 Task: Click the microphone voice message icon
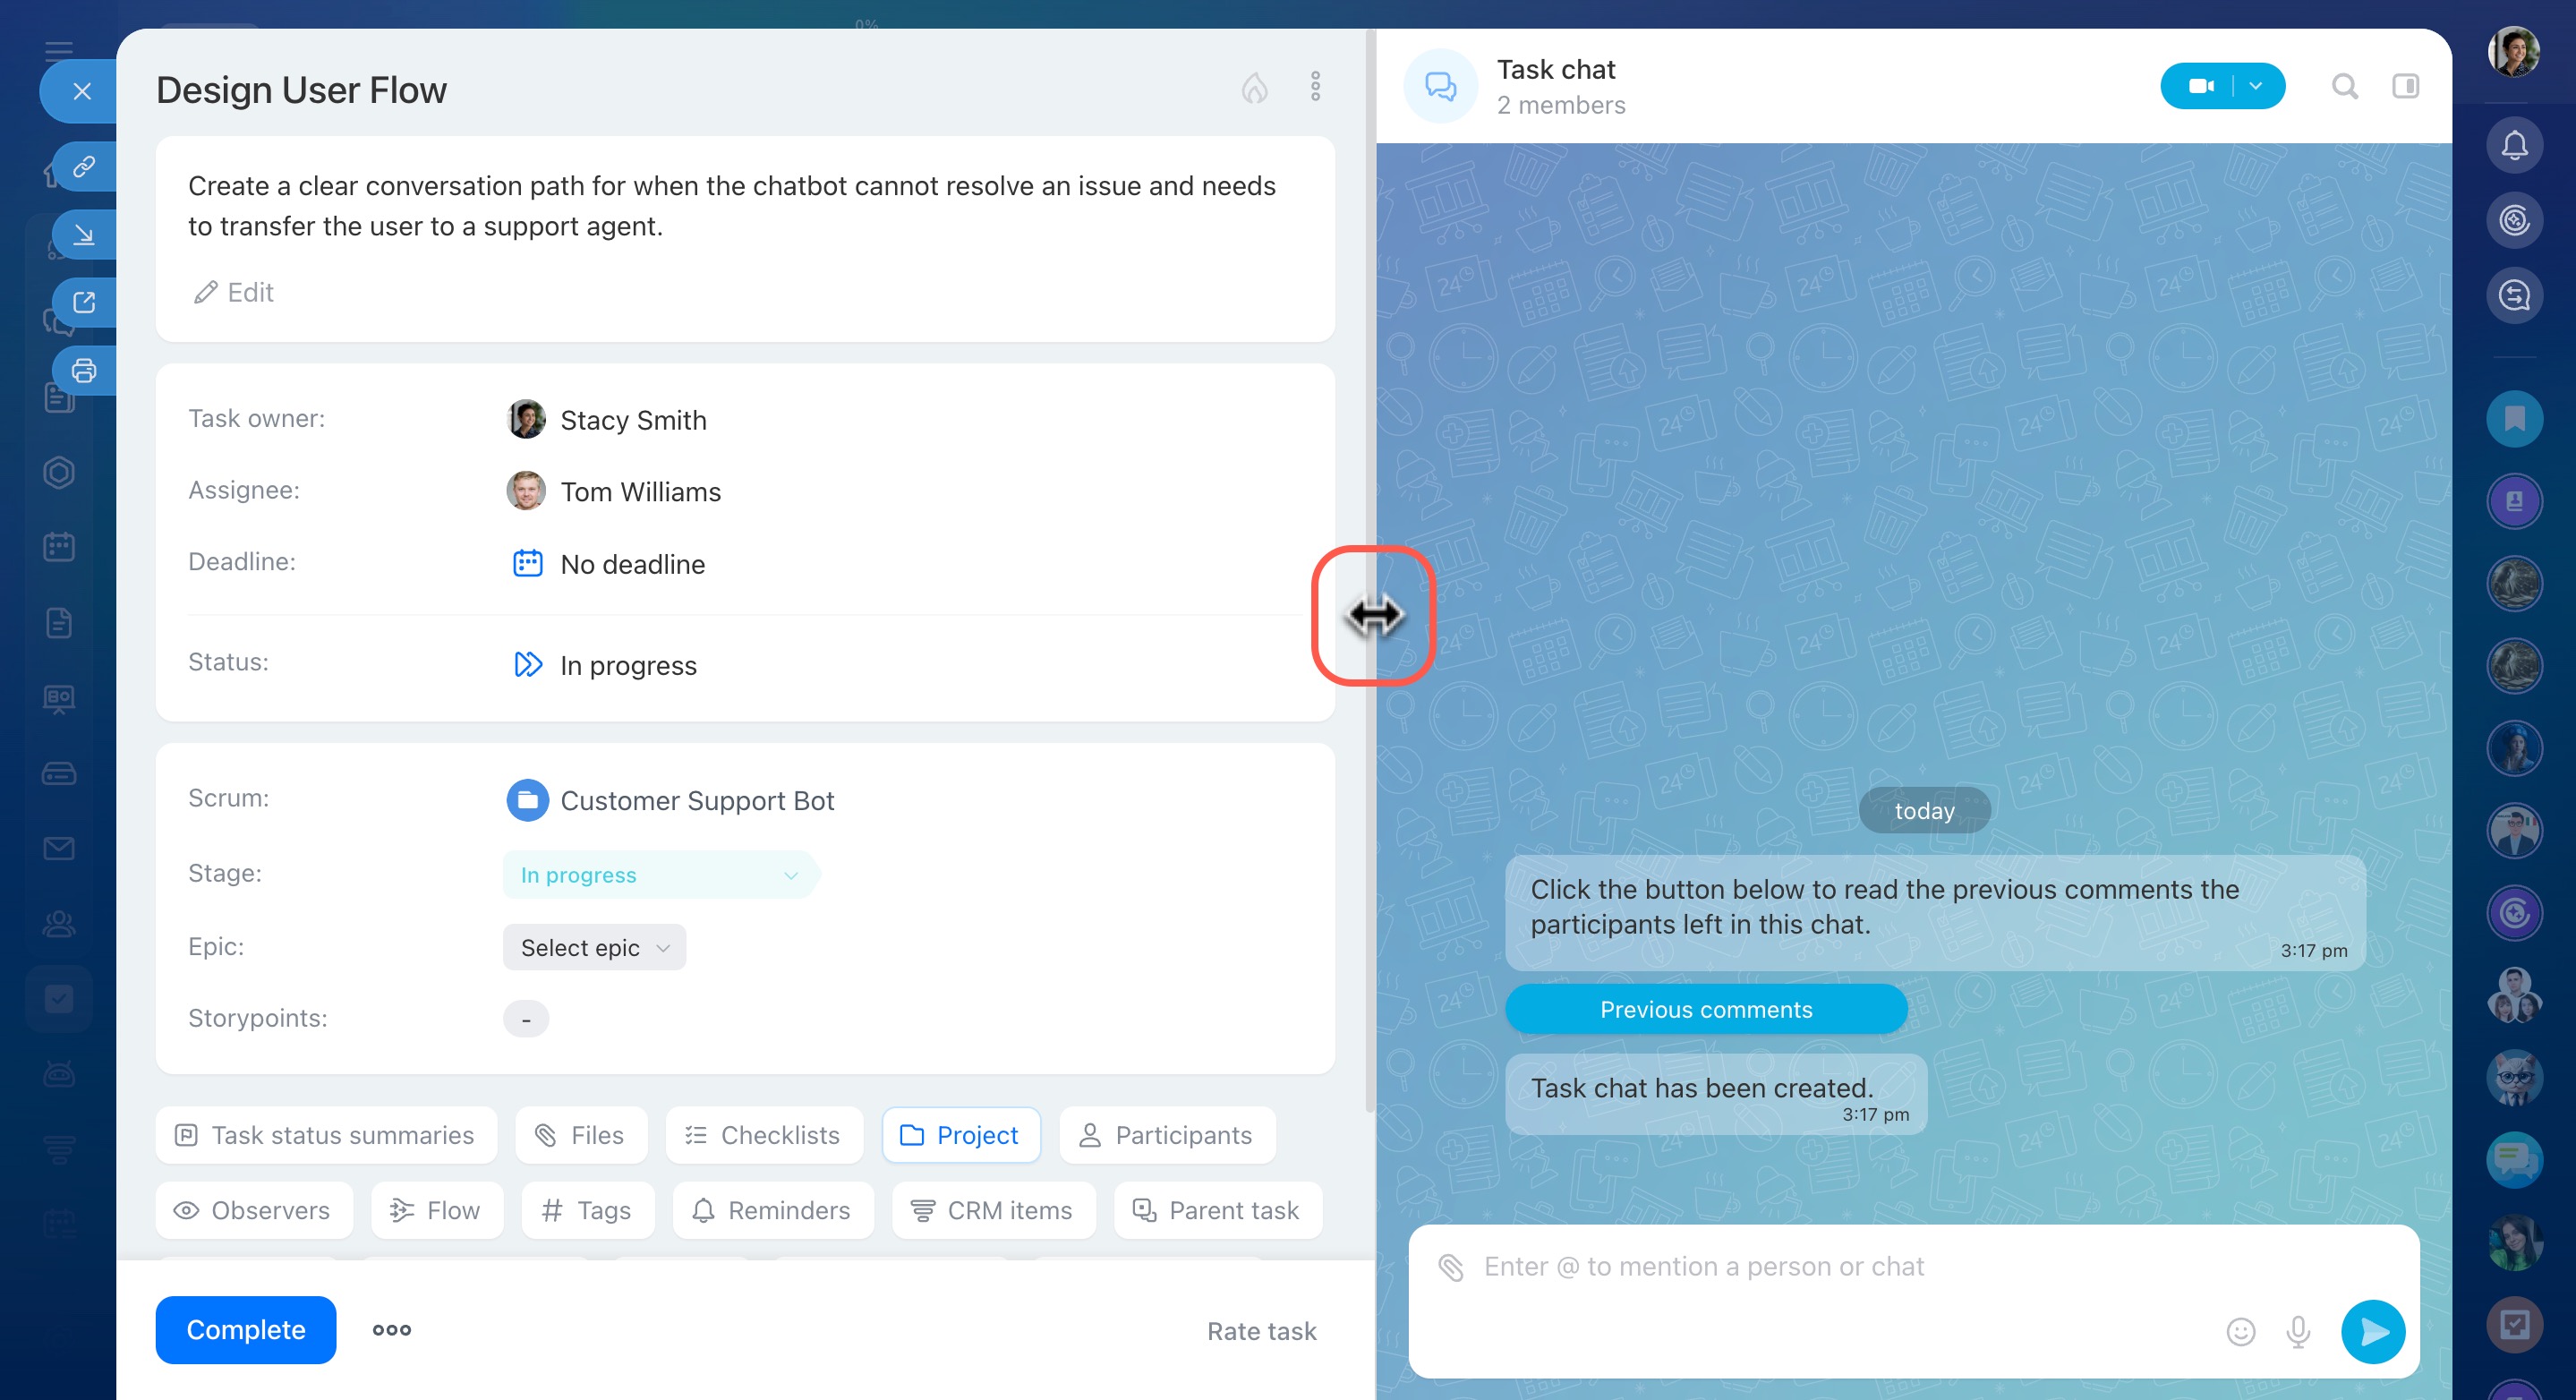click(x=2298, y=1331)
